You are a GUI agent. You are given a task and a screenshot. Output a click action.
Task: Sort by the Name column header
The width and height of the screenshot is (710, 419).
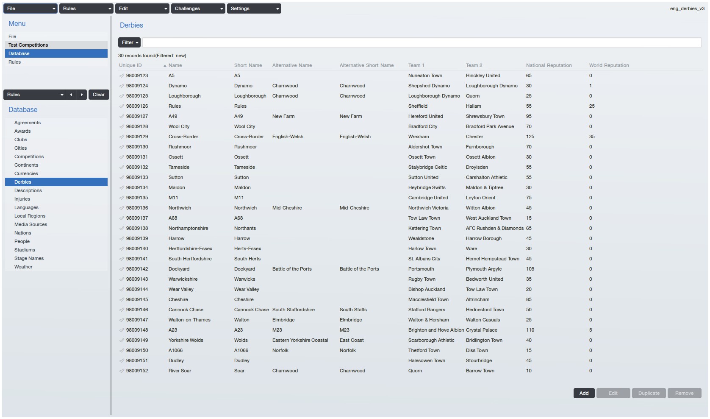(175, 65)
